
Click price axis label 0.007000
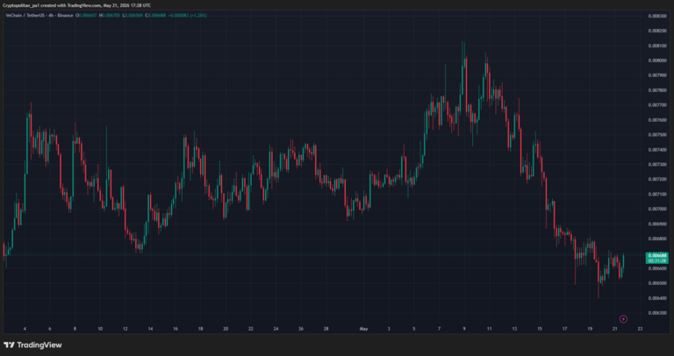click(656, 210)
